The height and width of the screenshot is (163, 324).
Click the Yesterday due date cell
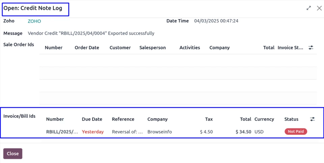click(x=92, y=132)
